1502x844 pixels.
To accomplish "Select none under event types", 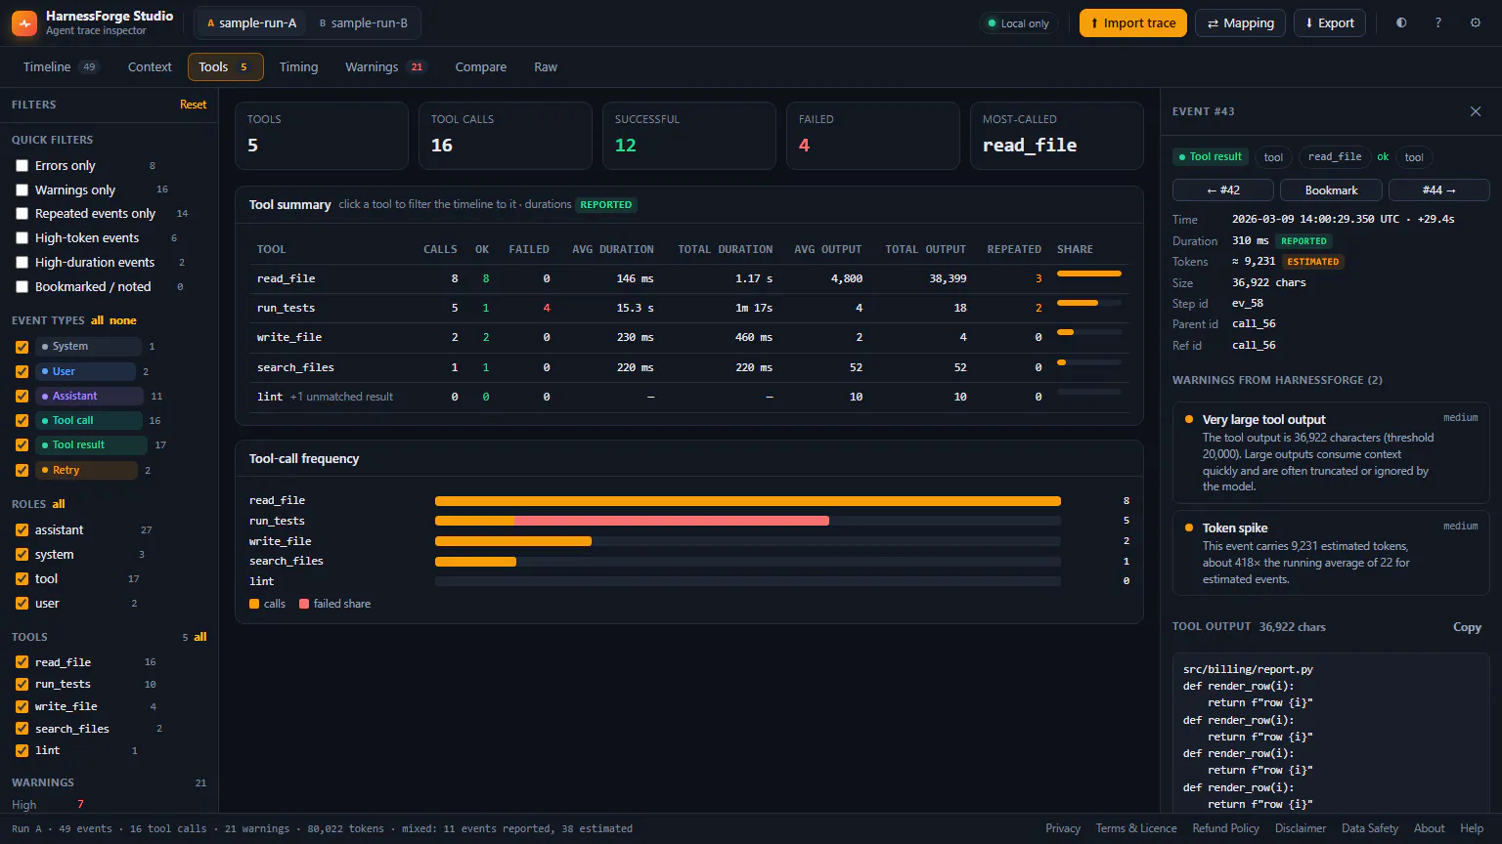I will [x=123, y=320].
